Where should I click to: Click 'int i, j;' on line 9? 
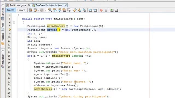[35, 33]
